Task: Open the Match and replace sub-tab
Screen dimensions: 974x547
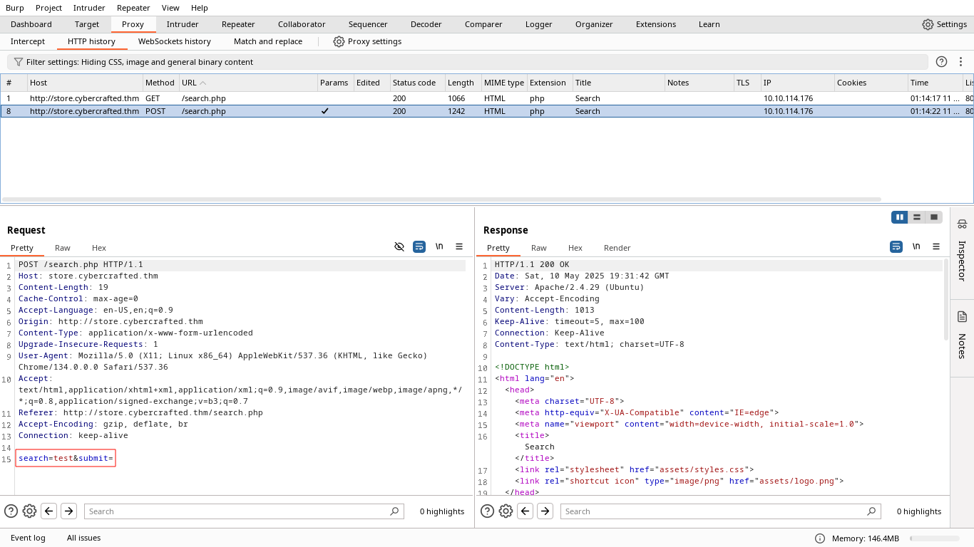Action: 268,41
